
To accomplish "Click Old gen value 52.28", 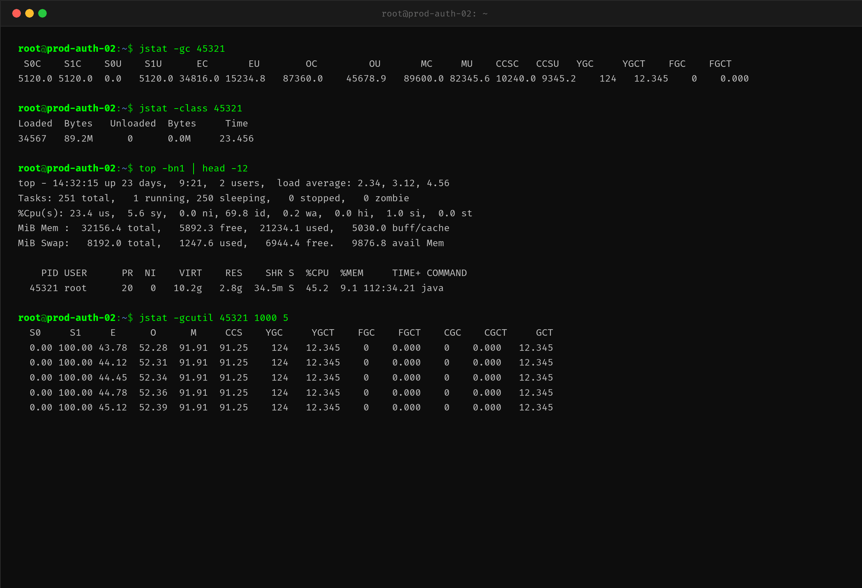I will 153,348.
